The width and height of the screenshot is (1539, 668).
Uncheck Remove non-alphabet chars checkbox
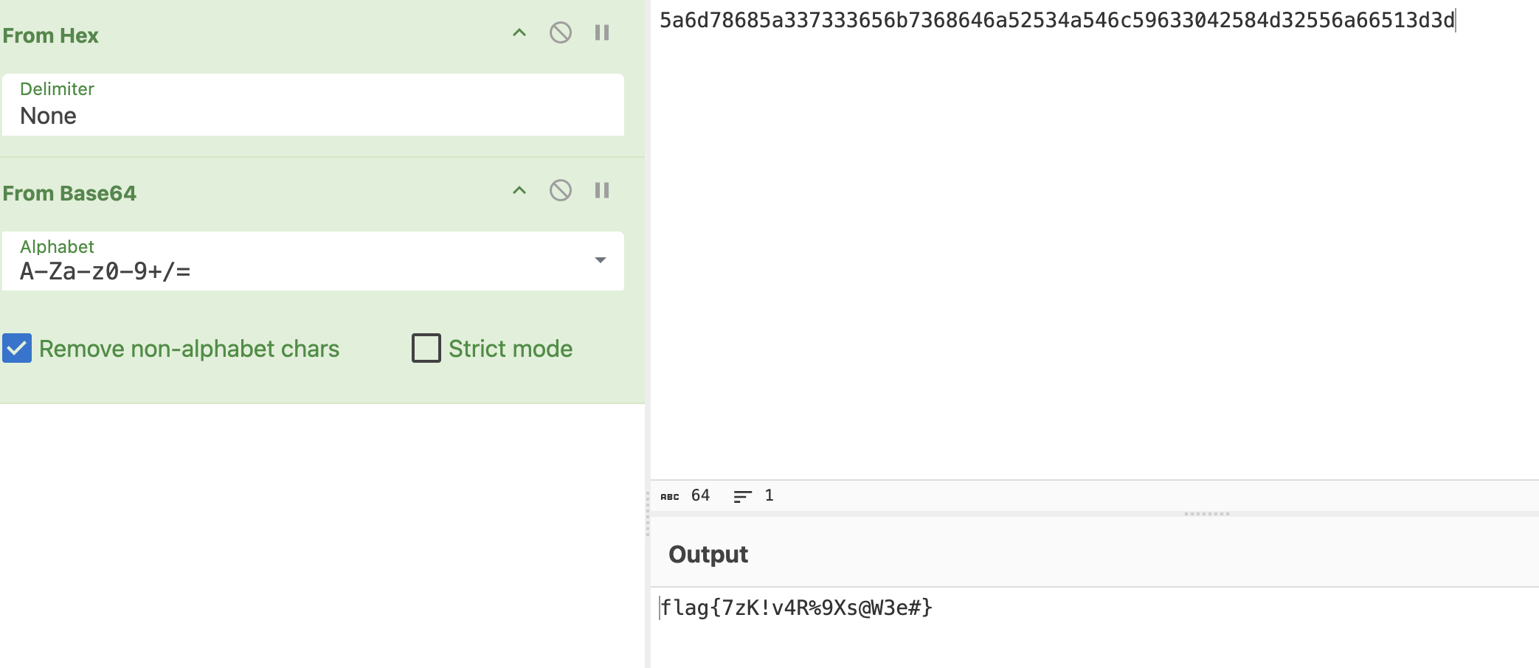coord(17,349)
